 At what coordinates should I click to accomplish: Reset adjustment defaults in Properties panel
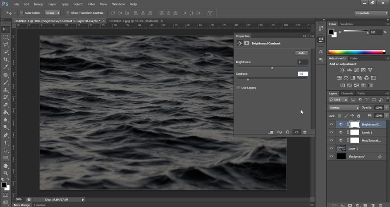[x=287, y=132]
